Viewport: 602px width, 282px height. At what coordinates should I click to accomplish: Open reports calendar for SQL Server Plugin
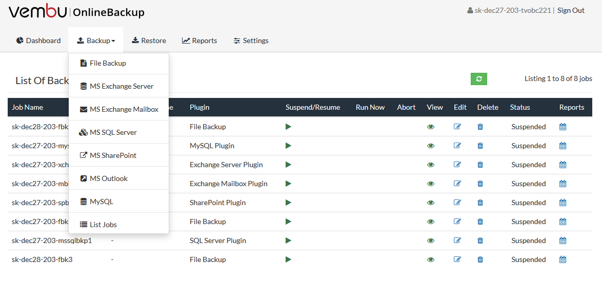[x=563, y=240]
